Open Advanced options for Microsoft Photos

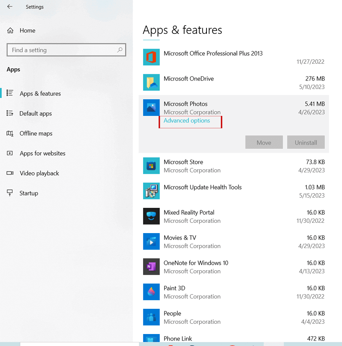[x=186, y=121]
